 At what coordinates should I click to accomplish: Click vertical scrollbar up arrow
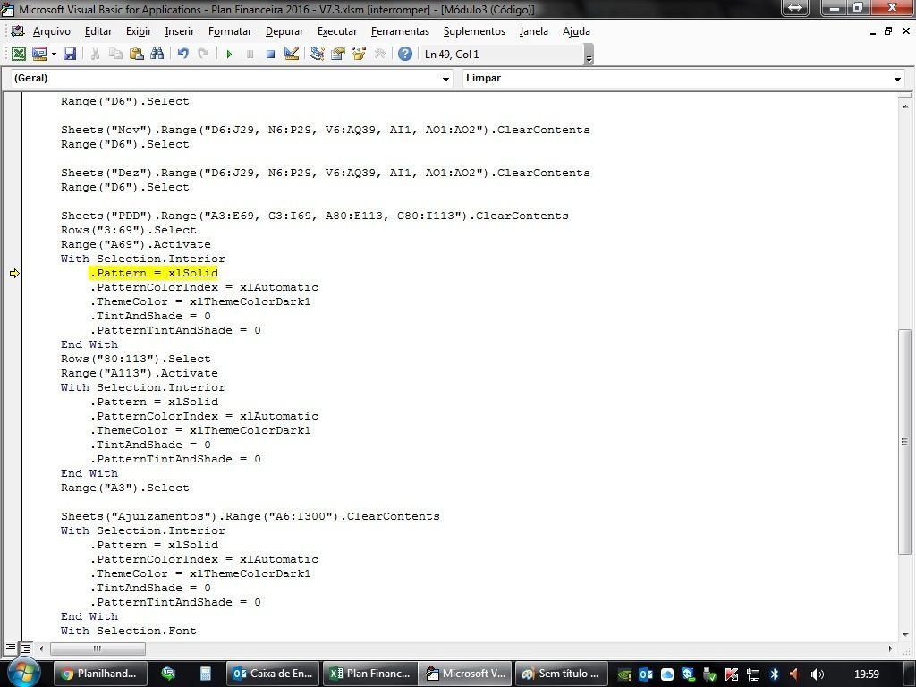[905, 107]
